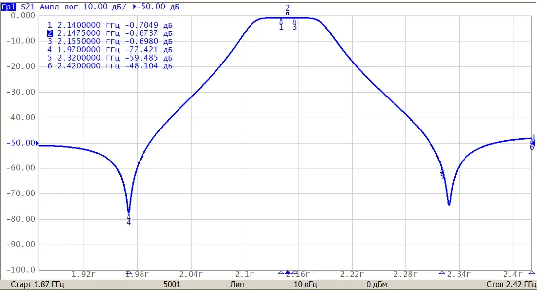Click marker 4 indicator on the frequency axis
This screenshot has width=537, height=290.
coord(129,273)
